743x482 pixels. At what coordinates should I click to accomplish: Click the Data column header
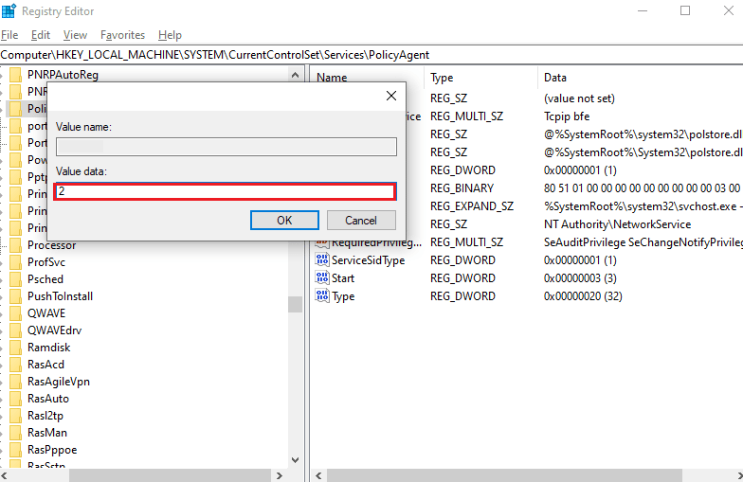point(554,78)
